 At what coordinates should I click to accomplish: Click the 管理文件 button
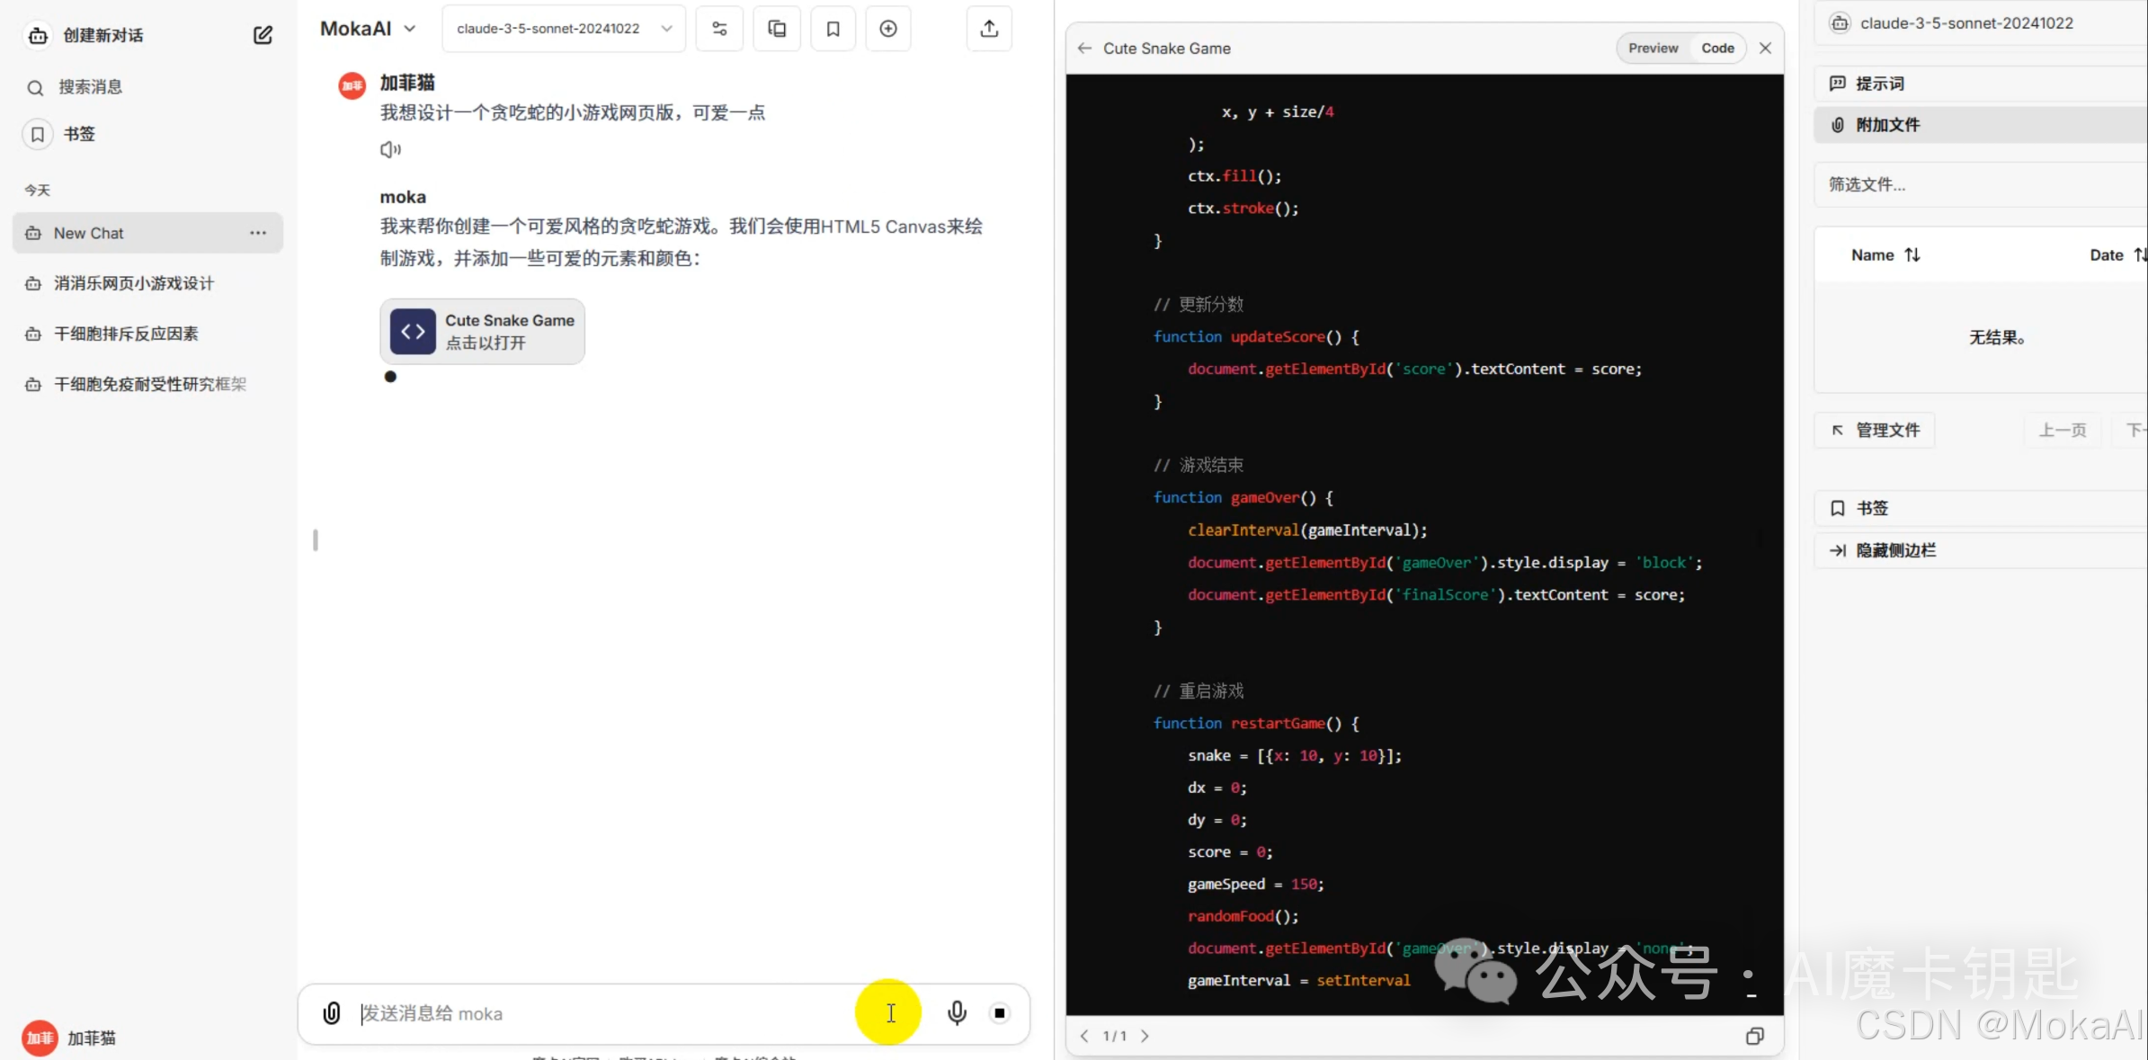tap(1875, 430)
